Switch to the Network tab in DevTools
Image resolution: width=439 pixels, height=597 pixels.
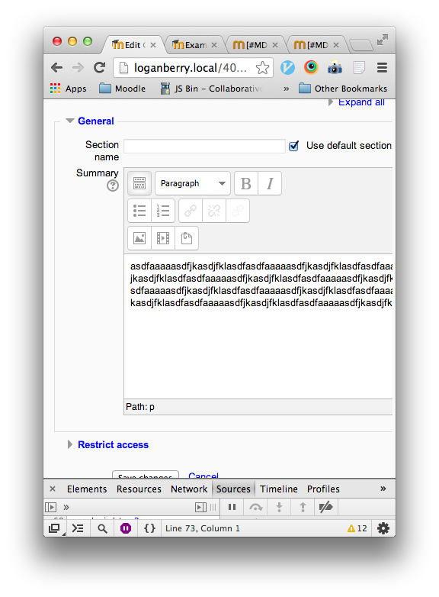[189, 489]
